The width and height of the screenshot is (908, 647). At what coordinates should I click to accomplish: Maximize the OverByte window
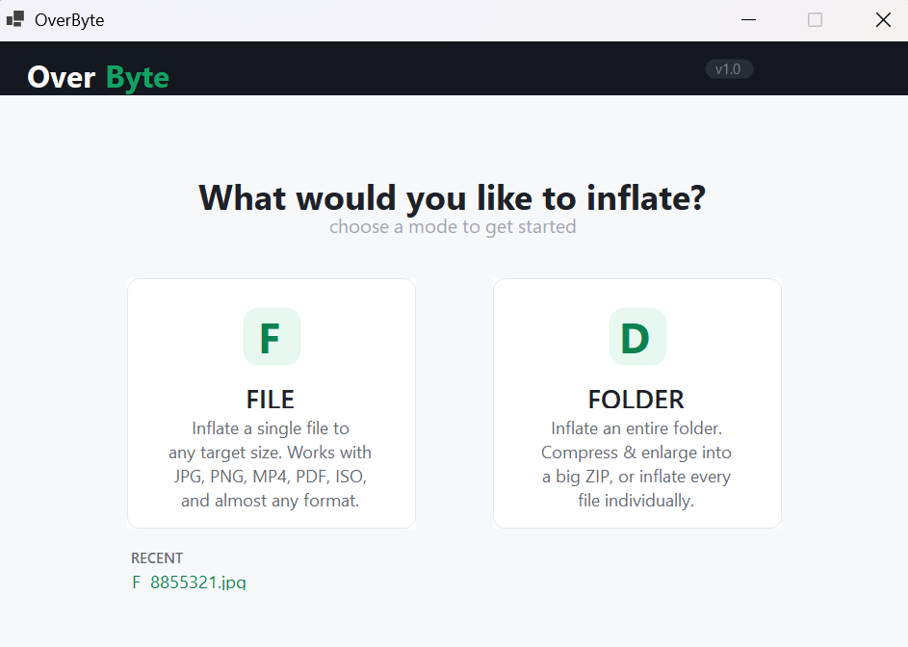point(815,19)
